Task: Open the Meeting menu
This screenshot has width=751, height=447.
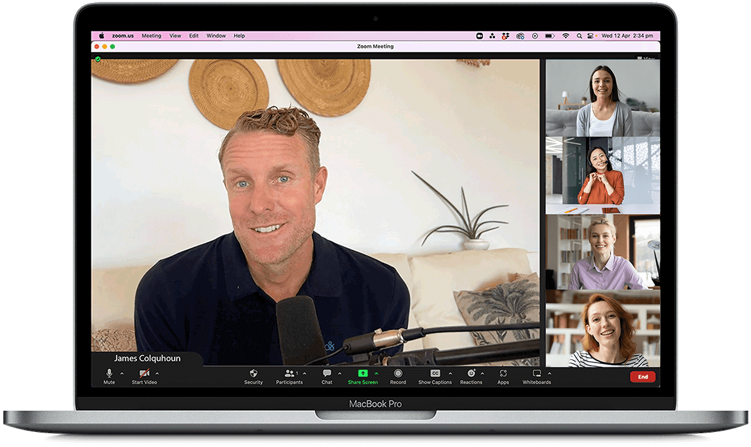Action: coord(151,36)
